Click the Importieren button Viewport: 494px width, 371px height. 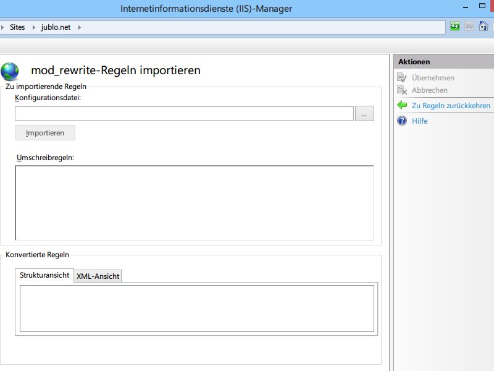tap(45, 133)
